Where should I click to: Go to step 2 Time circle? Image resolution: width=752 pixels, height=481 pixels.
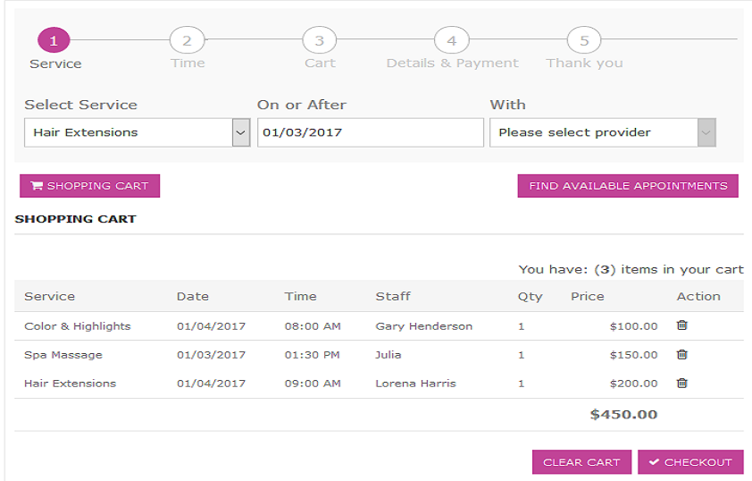click(187, 40)
